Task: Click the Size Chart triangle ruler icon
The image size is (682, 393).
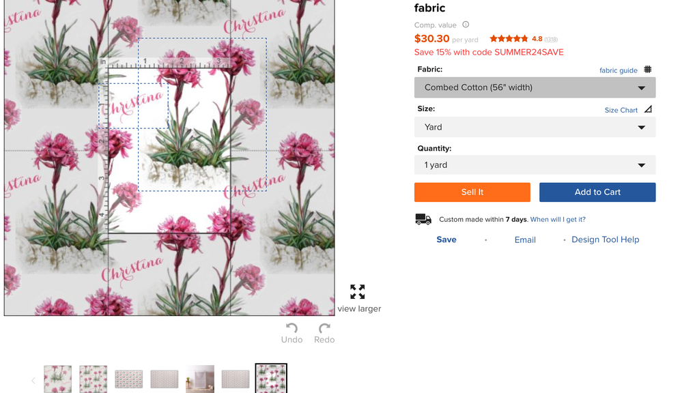Action: click(x=648, y=109)
